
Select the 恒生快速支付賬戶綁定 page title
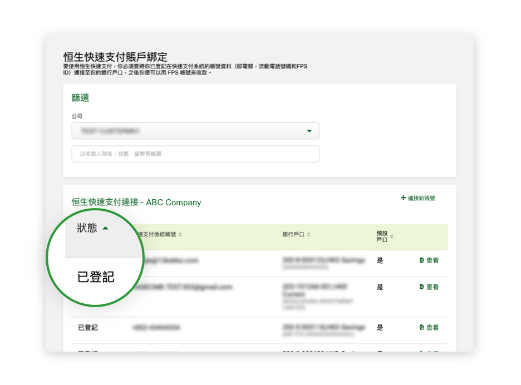tap(115, 57)
